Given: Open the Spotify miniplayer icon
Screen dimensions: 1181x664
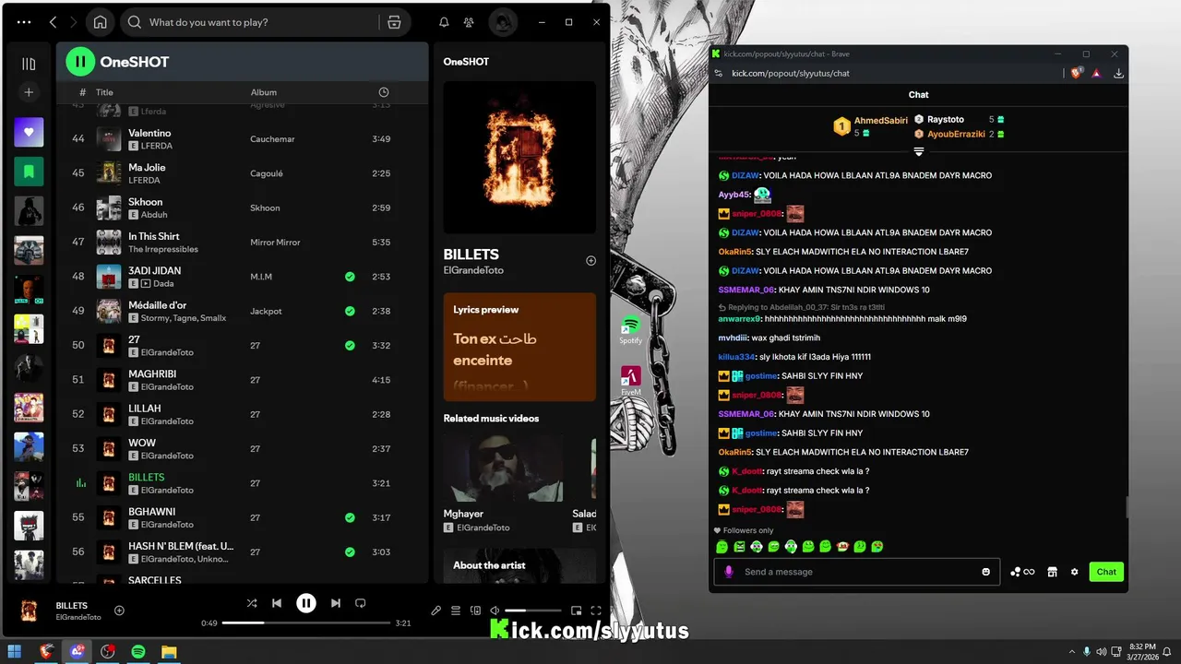Looking at the screenshot, I should pyautogui.click(x=577, y=611).
